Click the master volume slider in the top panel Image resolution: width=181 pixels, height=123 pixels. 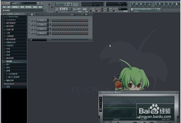pos(49,7)
